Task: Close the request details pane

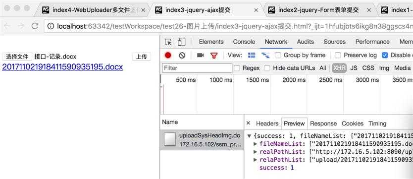Action: pos(248,123)
